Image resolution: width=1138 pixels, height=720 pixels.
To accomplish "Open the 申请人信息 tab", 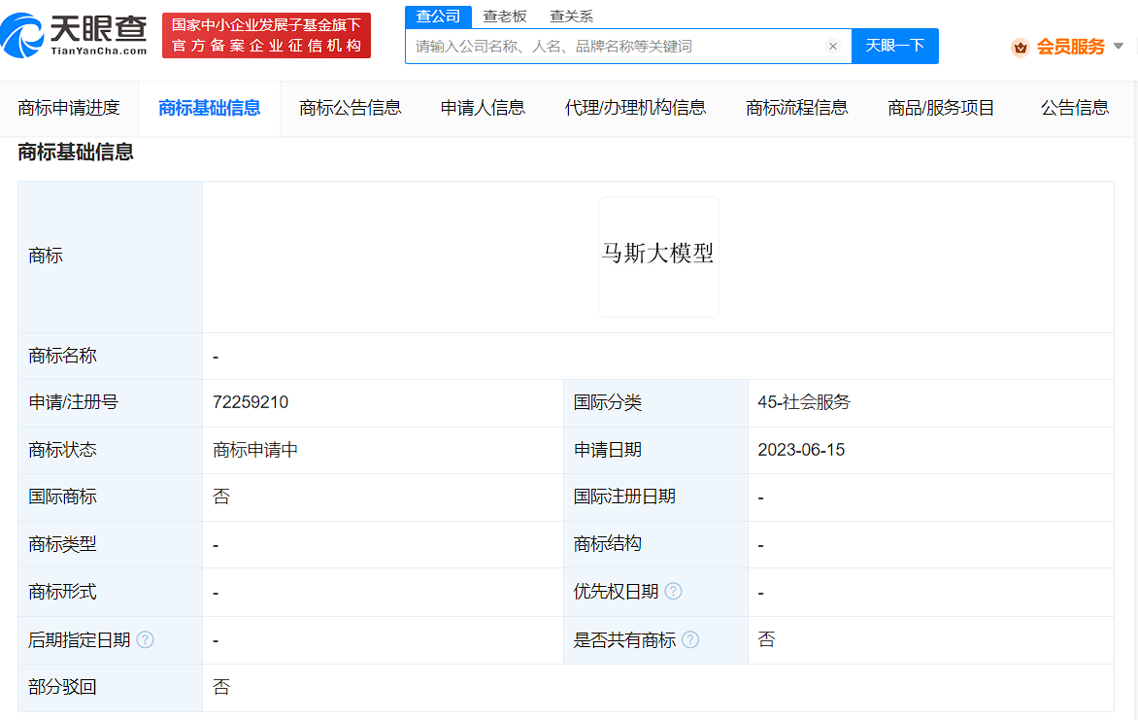I will (483, 108).
